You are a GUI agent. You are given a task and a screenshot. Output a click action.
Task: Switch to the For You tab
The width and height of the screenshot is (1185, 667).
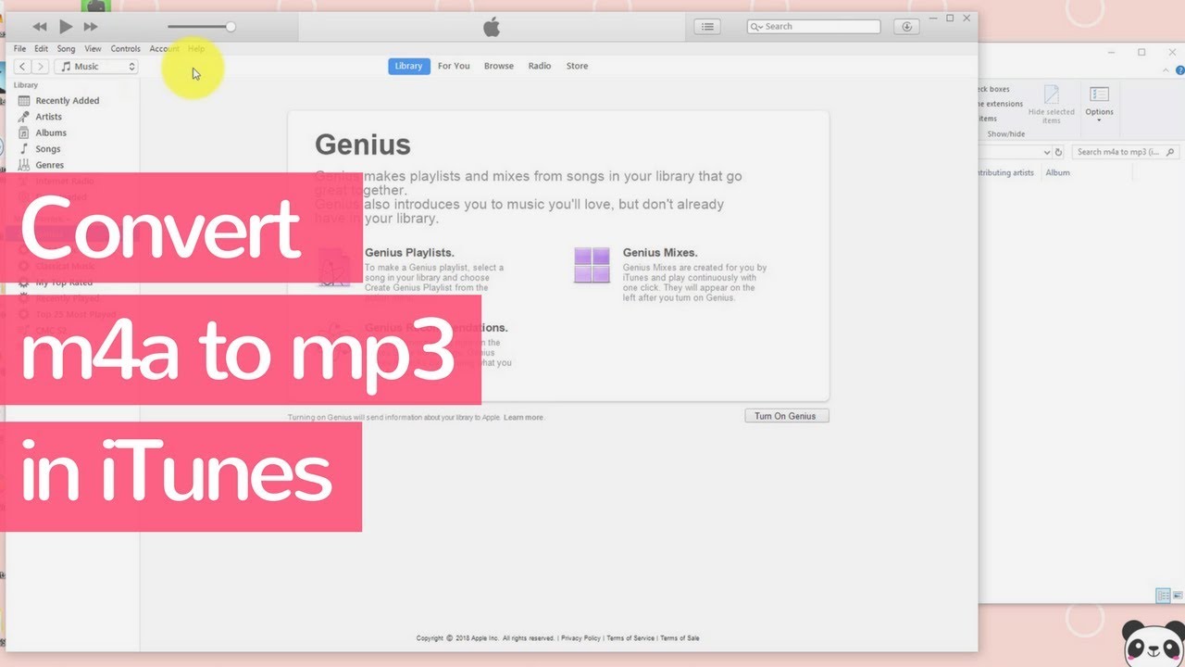point(454,66)
